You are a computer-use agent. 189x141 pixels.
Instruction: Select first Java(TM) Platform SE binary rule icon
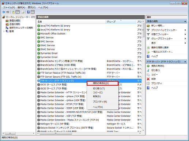[39, 26]
